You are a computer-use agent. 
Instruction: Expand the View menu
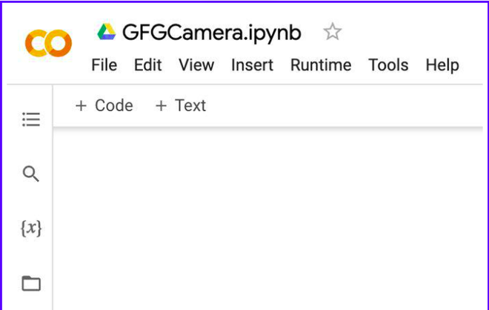coord(196,65)
